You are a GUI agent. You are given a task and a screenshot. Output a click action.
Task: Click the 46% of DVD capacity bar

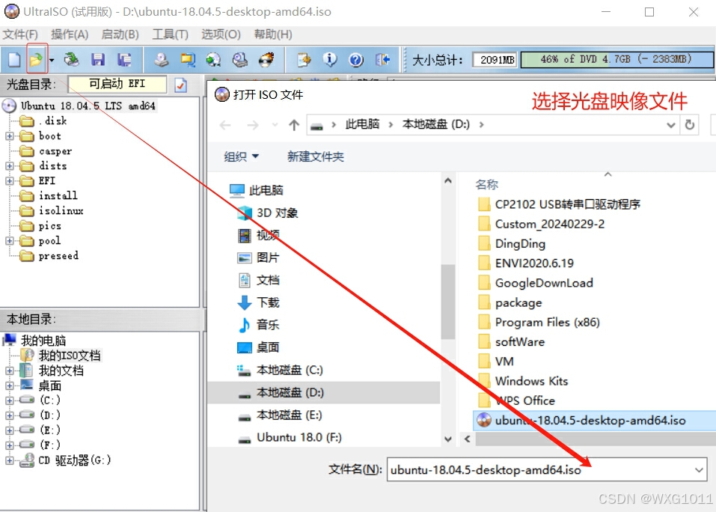click(616, 59)
